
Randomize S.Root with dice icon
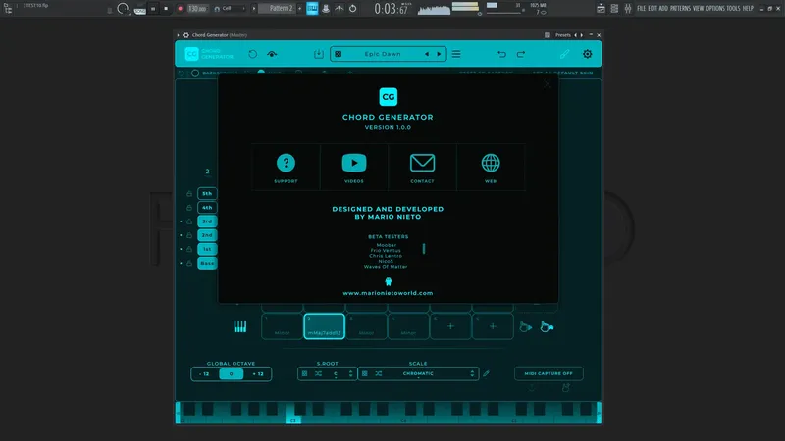pos(304,373)
